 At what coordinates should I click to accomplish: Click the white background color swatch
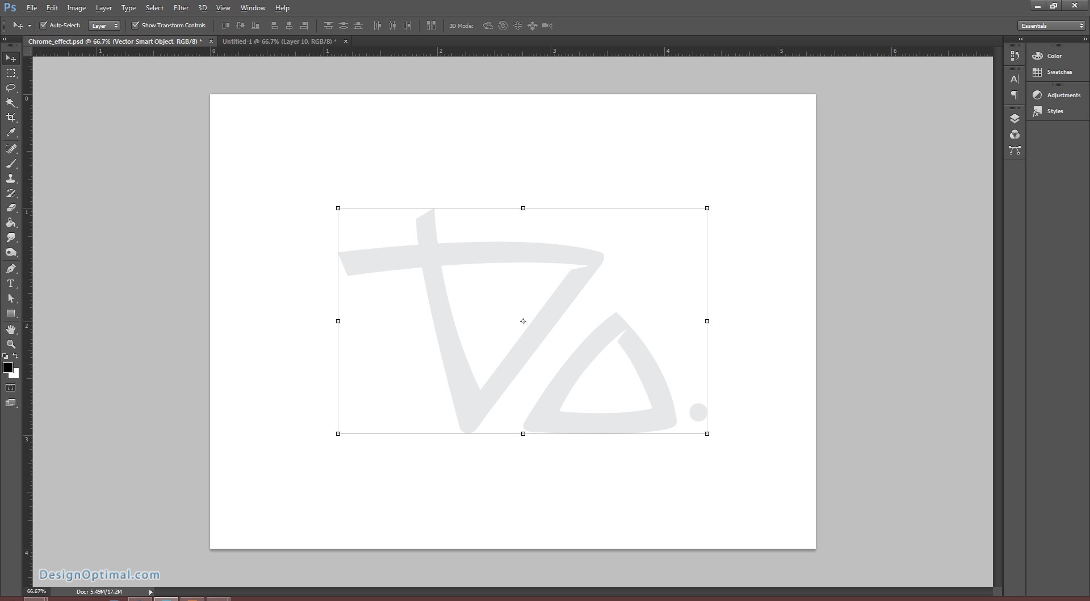[15, 374]
